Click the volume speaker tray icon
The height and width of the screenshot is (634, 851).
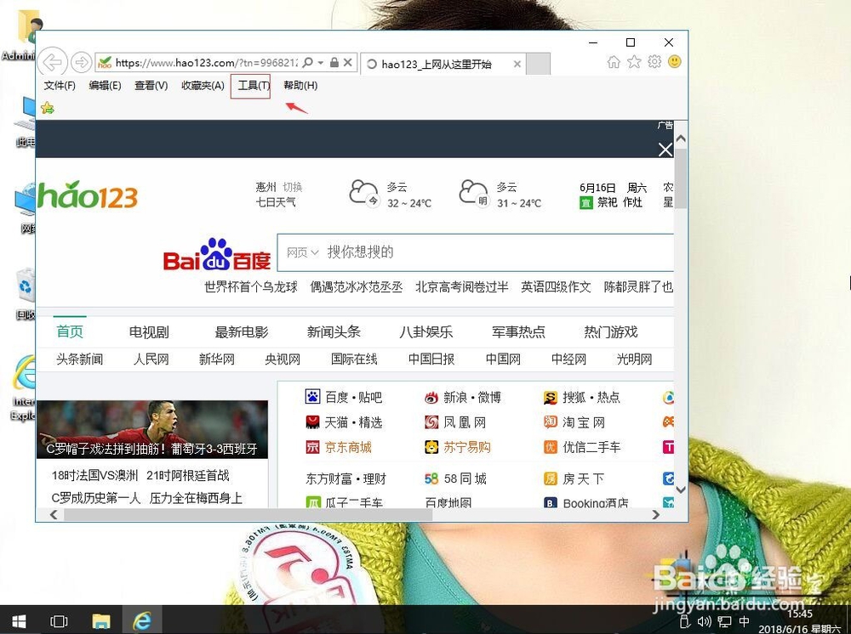coord(705,621)
